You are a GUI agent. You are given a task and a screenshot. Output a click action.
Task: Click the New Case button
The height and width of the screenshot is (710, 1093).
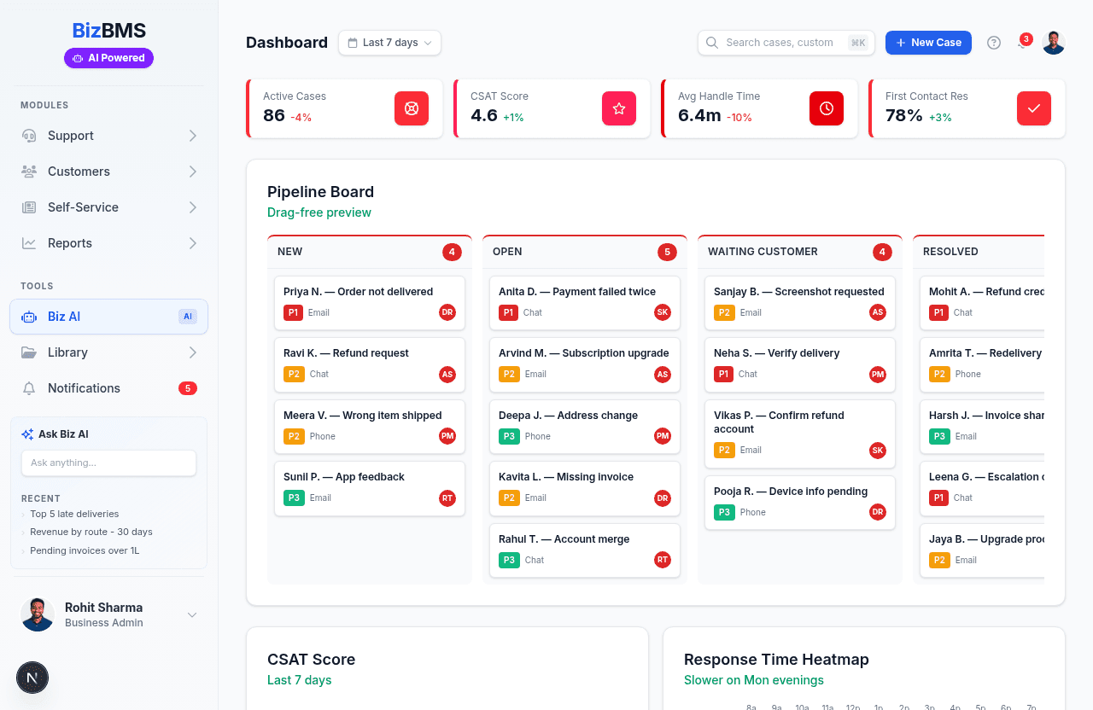click(928, 43)
